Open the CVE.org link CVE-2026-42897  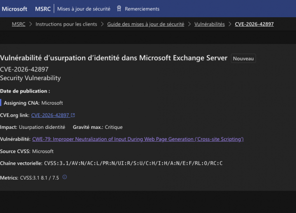[50, 115]
